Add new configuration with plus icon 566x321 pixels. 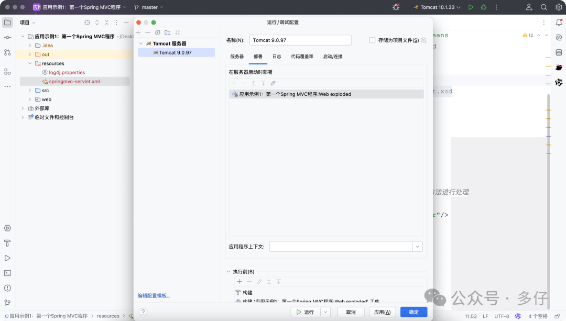(138, 32)
